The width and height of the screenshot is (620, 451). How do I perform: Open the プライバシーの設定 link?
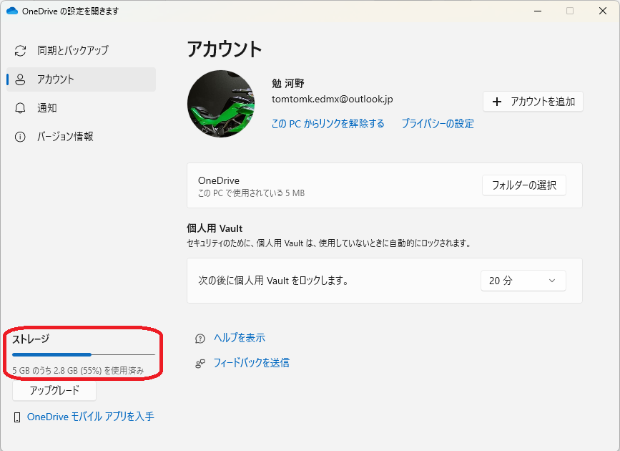click(438, 124)
